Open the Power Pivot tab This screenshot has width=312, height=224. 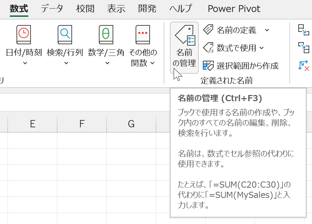pos(234,9)
